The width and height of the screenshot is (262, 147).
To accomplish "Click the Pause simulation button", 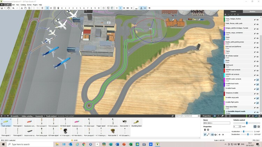I will point(116,8).
